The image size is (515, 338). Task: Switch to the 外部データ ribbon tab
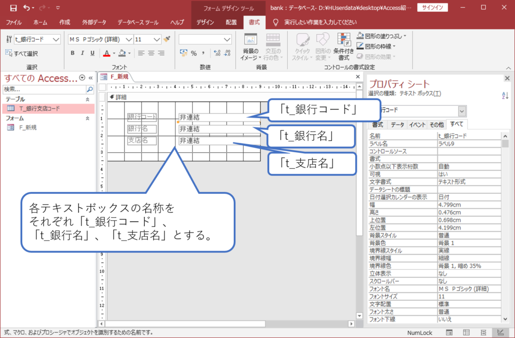click(x=94, y=22)
